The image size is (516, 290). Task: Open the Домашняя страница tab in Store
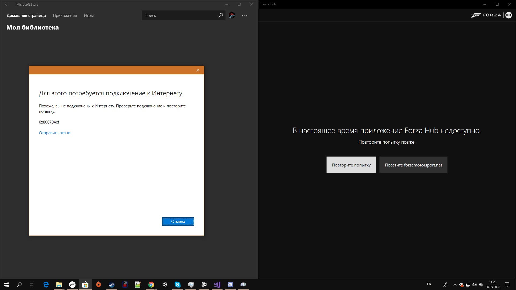tap(26, 16)
